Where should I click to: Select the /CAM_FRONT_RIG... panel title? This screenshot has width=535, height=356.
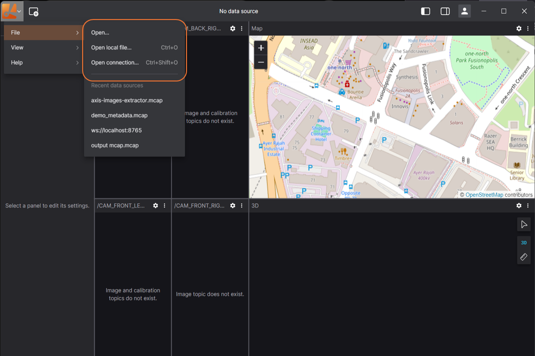(x=199, y=205)
